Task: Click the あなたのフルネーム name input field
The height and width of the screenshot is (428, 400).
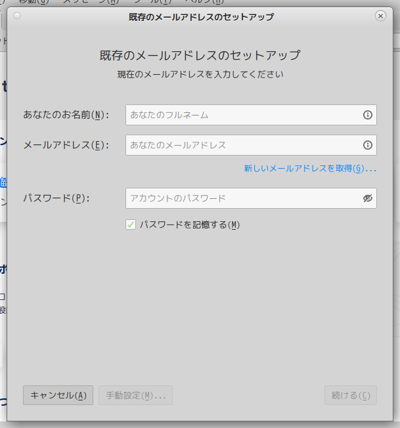Action: click(x=251, y=115)
